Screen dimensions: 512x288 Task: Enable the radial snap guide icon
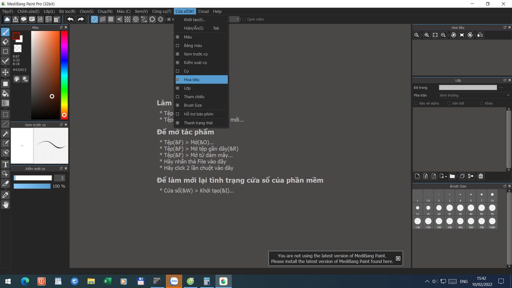click(127, 19)
